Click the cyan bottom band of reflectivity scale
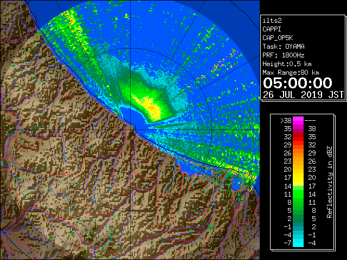The image size is (347, 260). click(x=298, y=243)
